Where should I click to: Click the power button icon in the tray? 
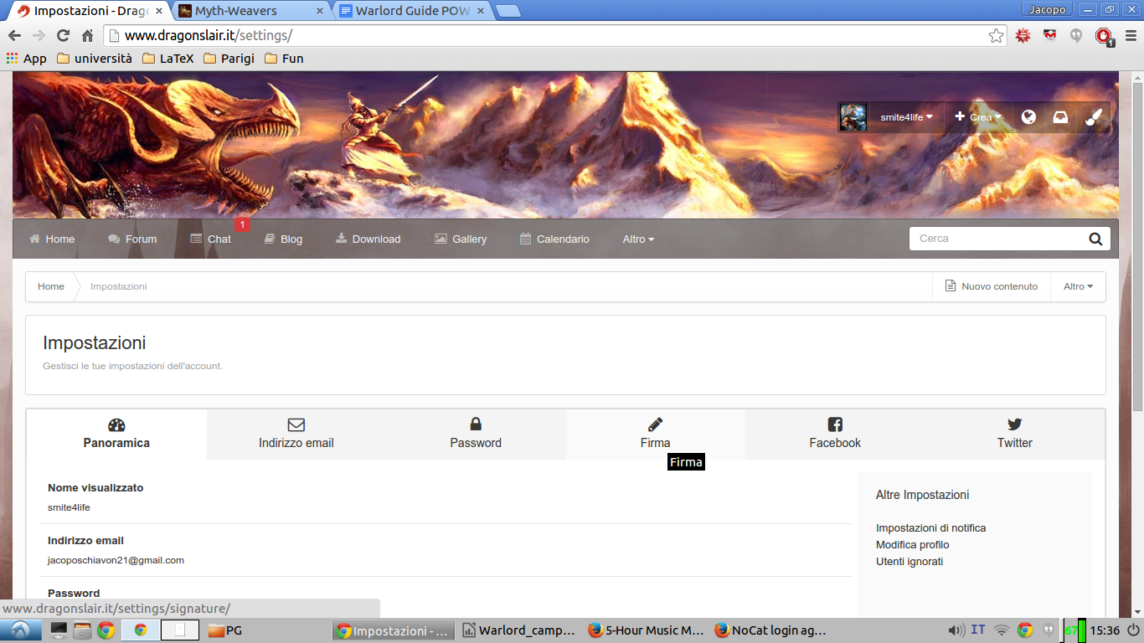click(1132, 630)
